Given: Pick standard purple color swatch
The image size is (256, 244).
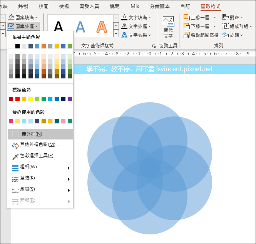Looking at the screenshot, I should 70,99.
